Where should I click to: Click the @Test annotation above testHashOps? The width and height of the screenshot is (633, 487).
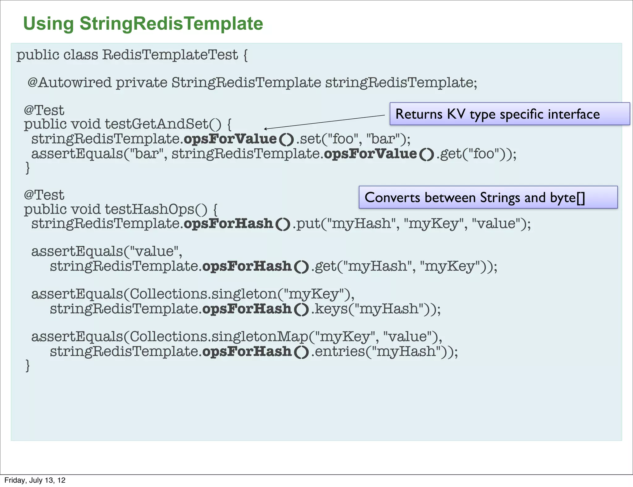44,195
